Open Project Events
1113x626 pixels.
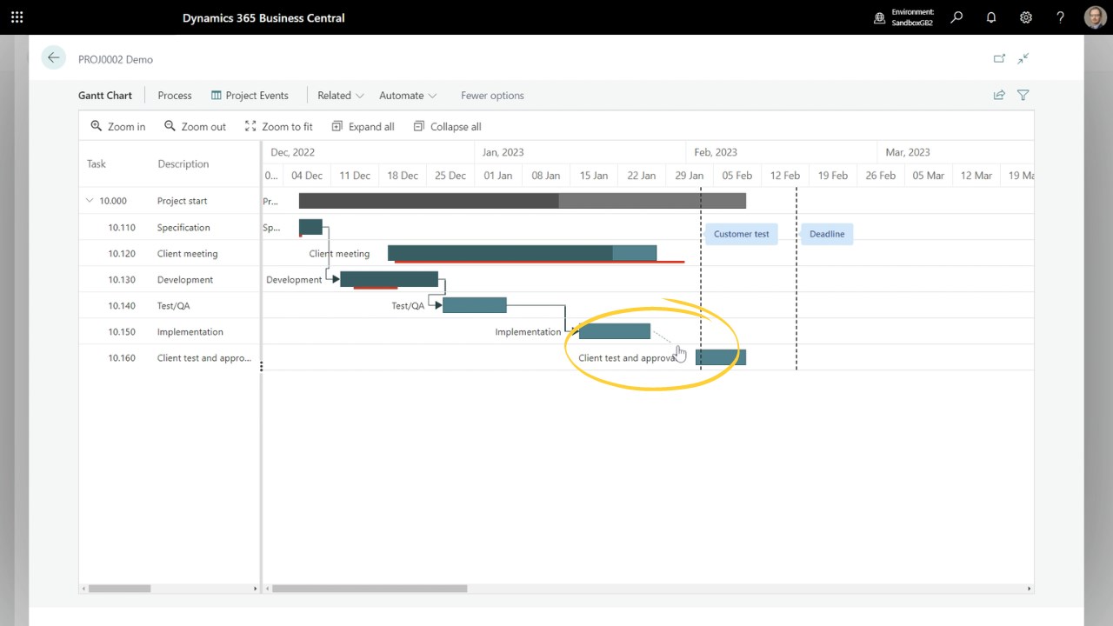click(x=250, y=96)
